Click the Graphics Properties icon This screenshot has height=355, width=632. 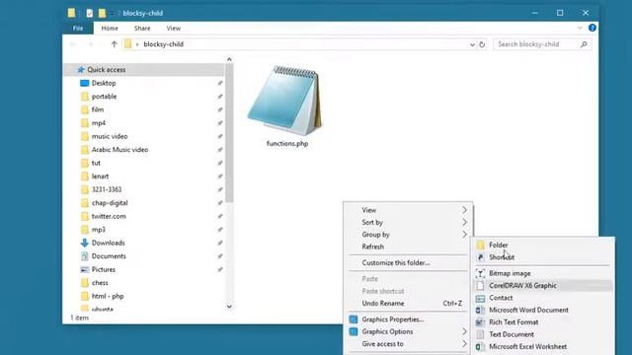coord(354,319)
